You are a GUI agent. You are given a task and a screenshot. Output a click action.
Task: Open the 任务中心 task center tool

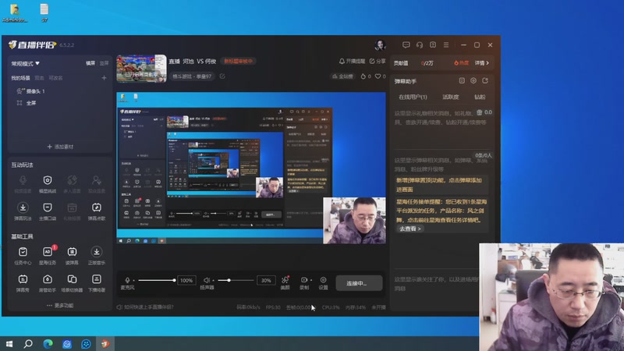pyautogui.click(x=23, y=256)
